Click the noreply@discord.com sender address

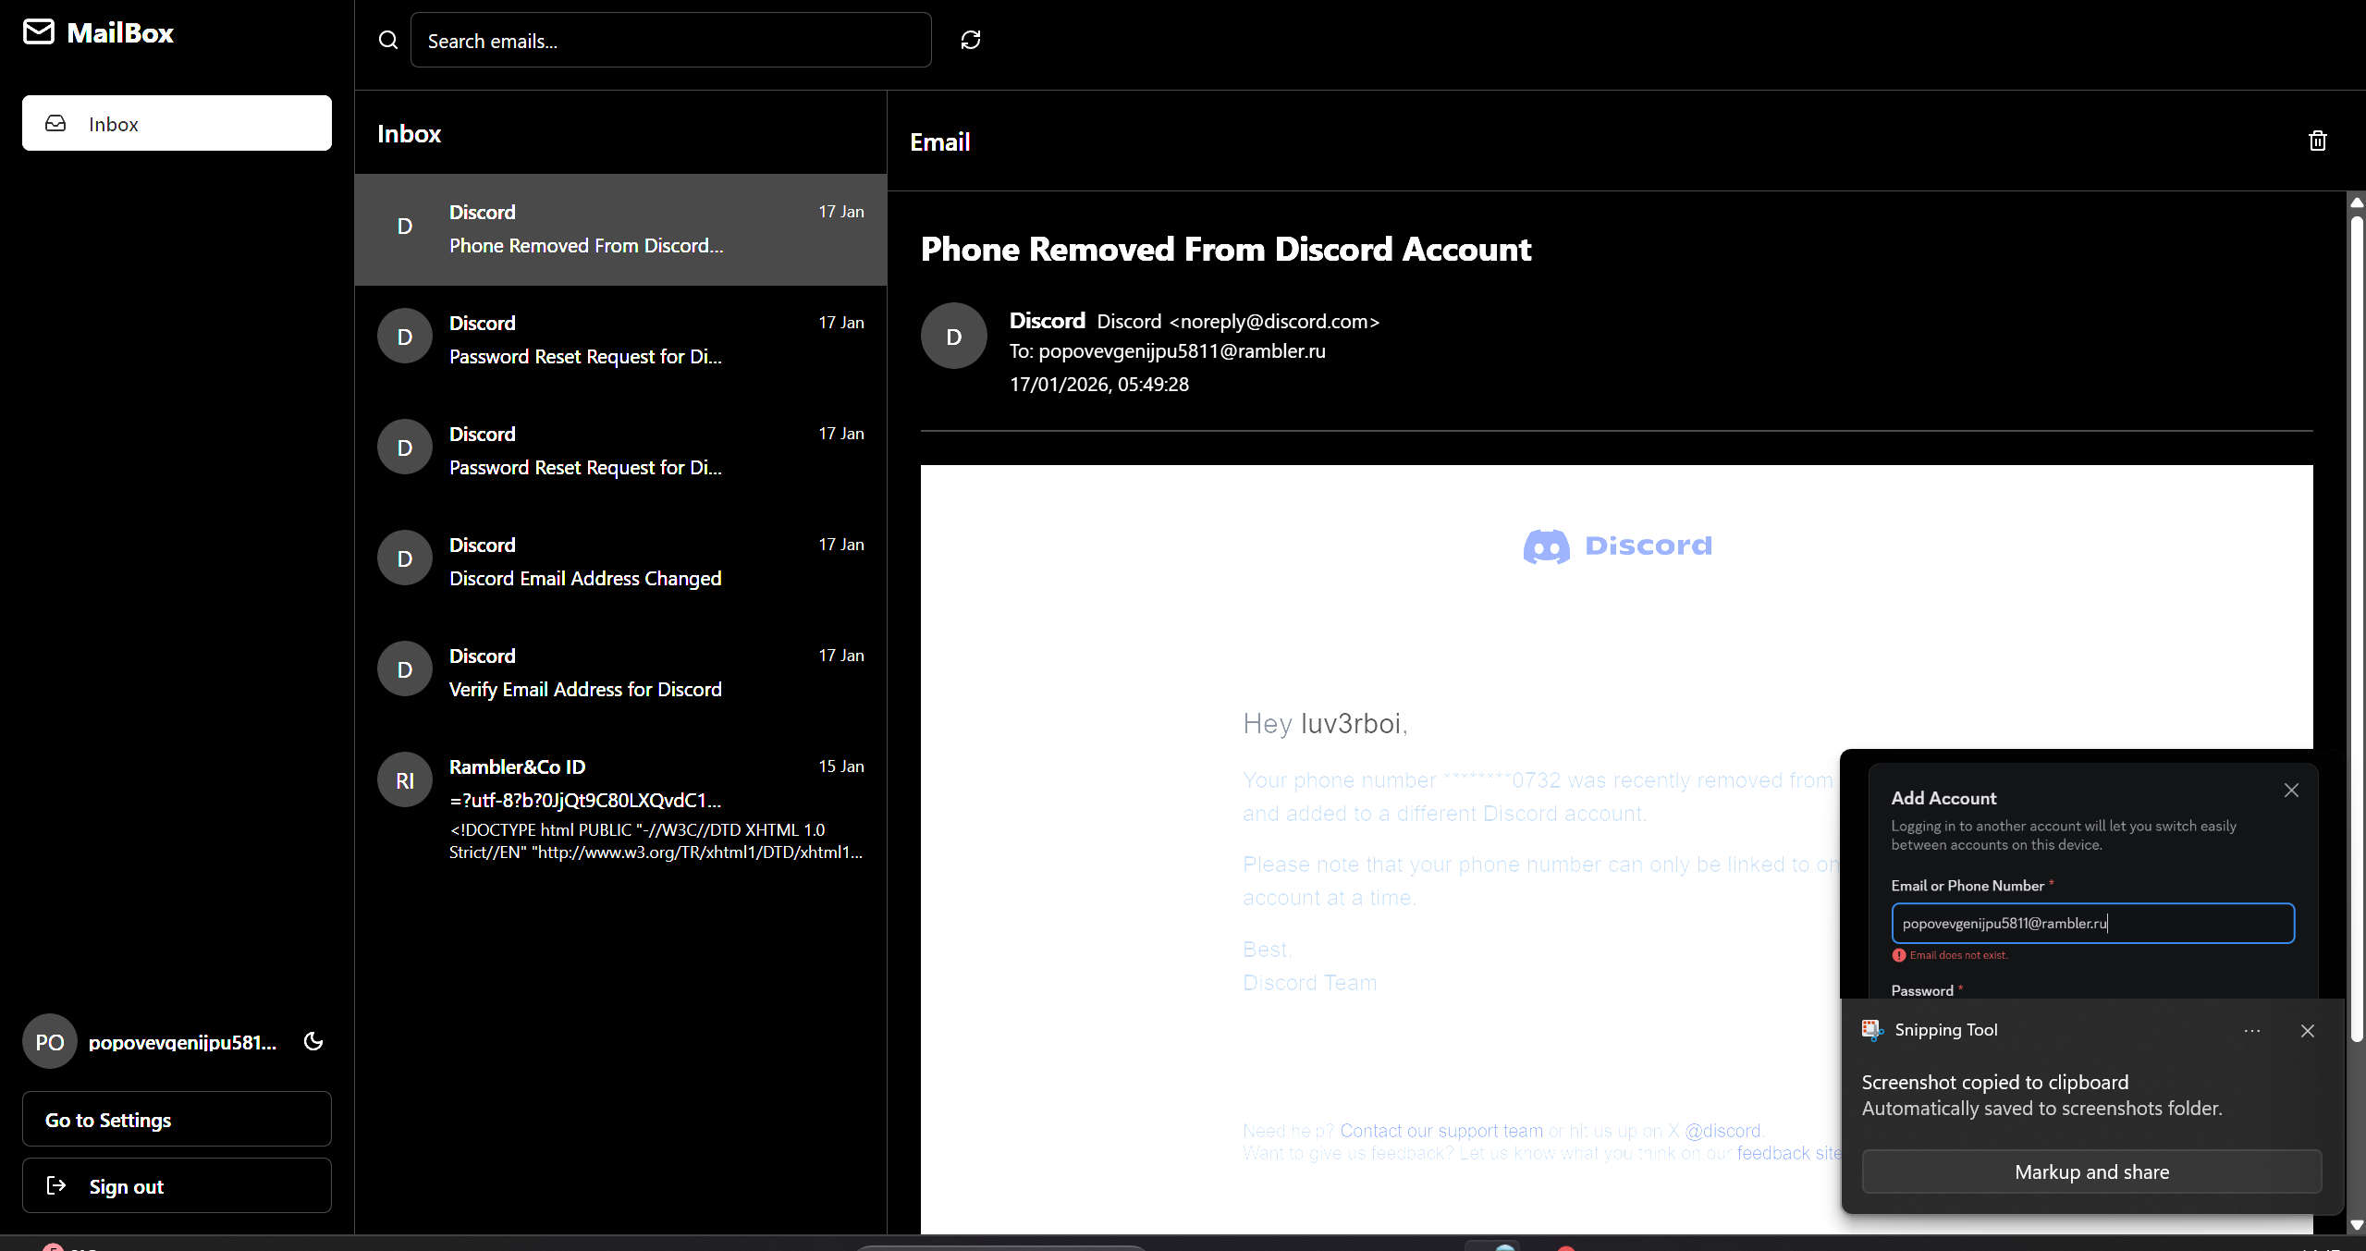tap(1276, 322)
